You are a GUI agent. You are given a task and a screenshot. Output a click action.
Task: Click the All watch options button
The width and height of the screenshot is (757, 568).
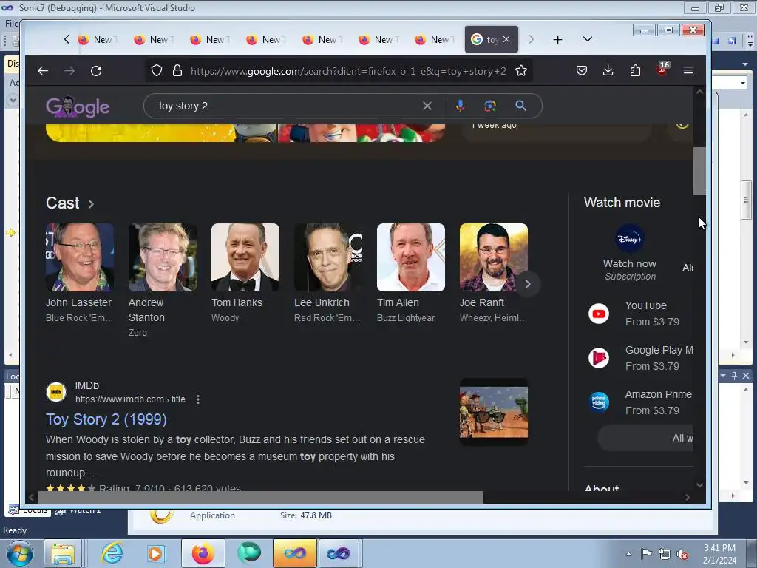click(645, 438)
